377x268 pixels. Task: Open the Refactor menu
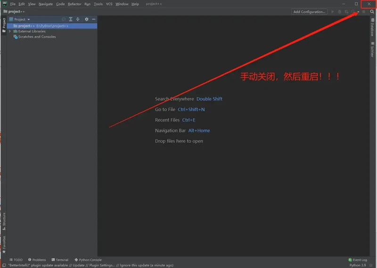coord(74,4)
